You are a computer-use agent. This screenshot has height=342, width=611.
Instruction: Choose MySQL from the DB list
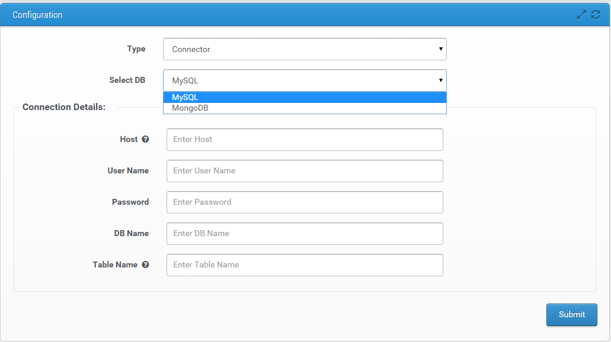point(305,97)
